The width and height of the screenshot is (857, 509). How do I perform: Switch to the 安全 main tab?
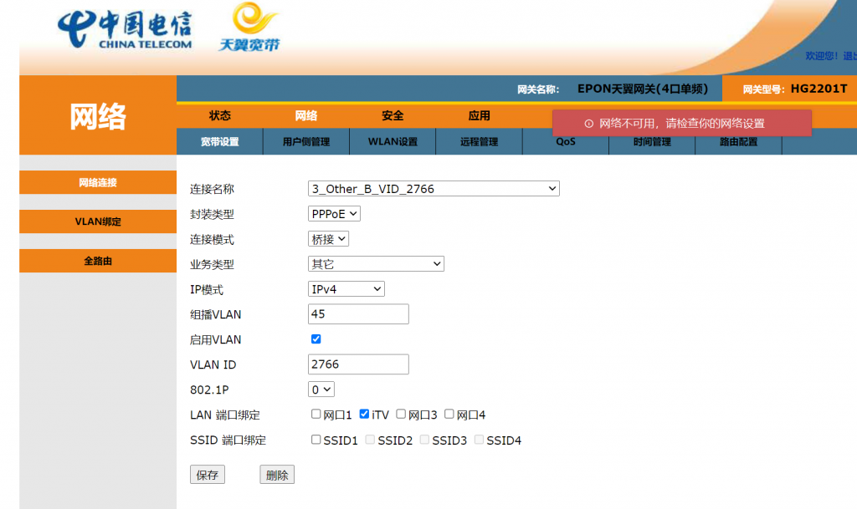point(393,116)
